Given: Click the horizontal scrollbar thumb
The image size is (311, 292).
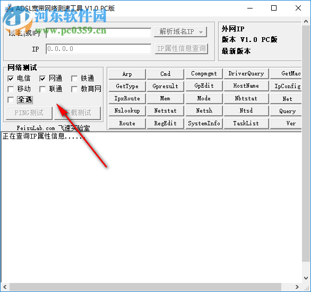Looking at the screenshot, I should 145,287.
